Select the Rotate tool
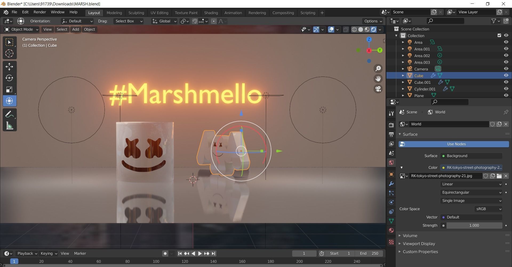Image resolution: width=512 pixels, height=267 pixels. pos(10,78)
